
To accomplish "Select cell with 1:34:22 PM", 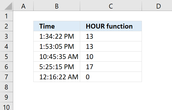I will [x=57, y=36].
